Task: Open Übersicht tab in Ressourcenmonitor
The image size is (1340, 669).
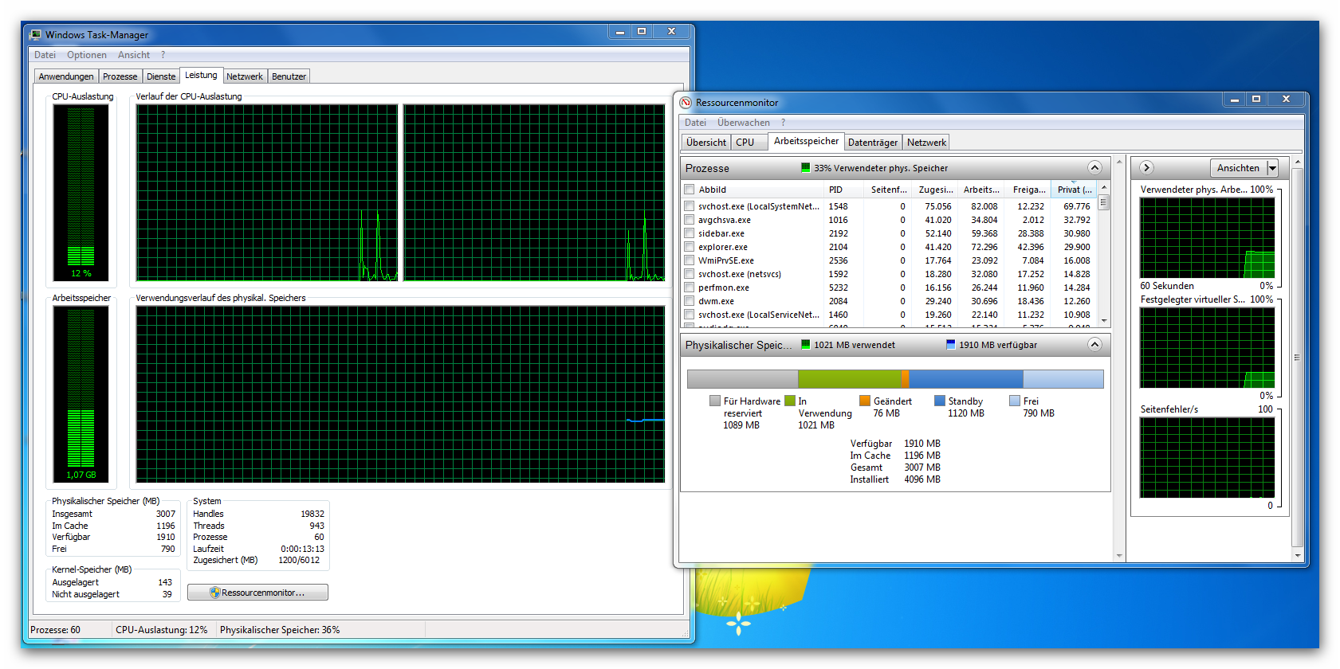Action: click(706, 143)
